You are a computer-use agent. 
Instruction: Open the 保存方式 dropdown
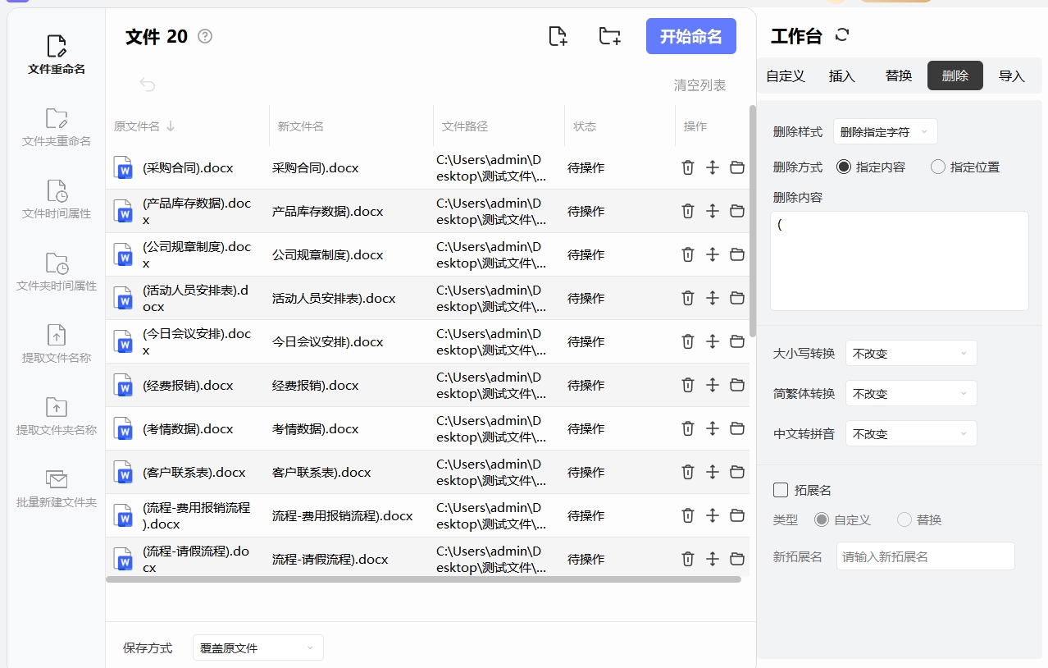click(258, 647)
